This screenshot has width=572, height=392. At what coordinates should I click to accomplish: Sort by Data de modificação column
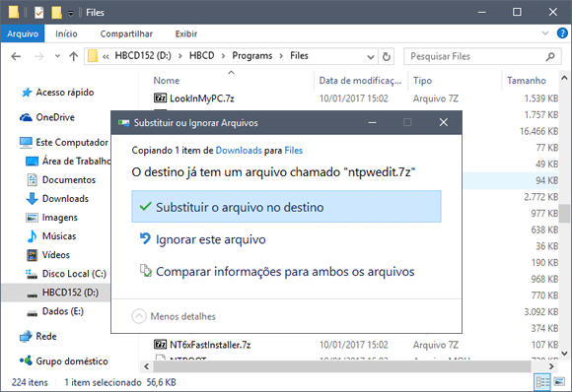[360, 81]
